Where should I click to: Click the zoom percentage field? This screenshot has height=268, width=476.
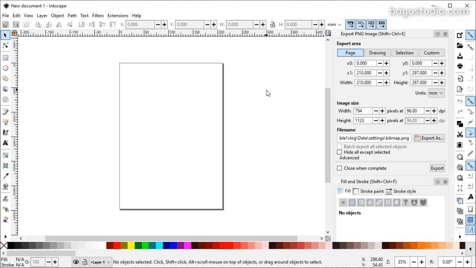click(x=402, y=262)
